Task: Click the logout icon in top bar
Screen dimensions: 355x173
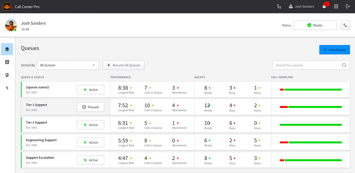Action: [x=348, y=6]
